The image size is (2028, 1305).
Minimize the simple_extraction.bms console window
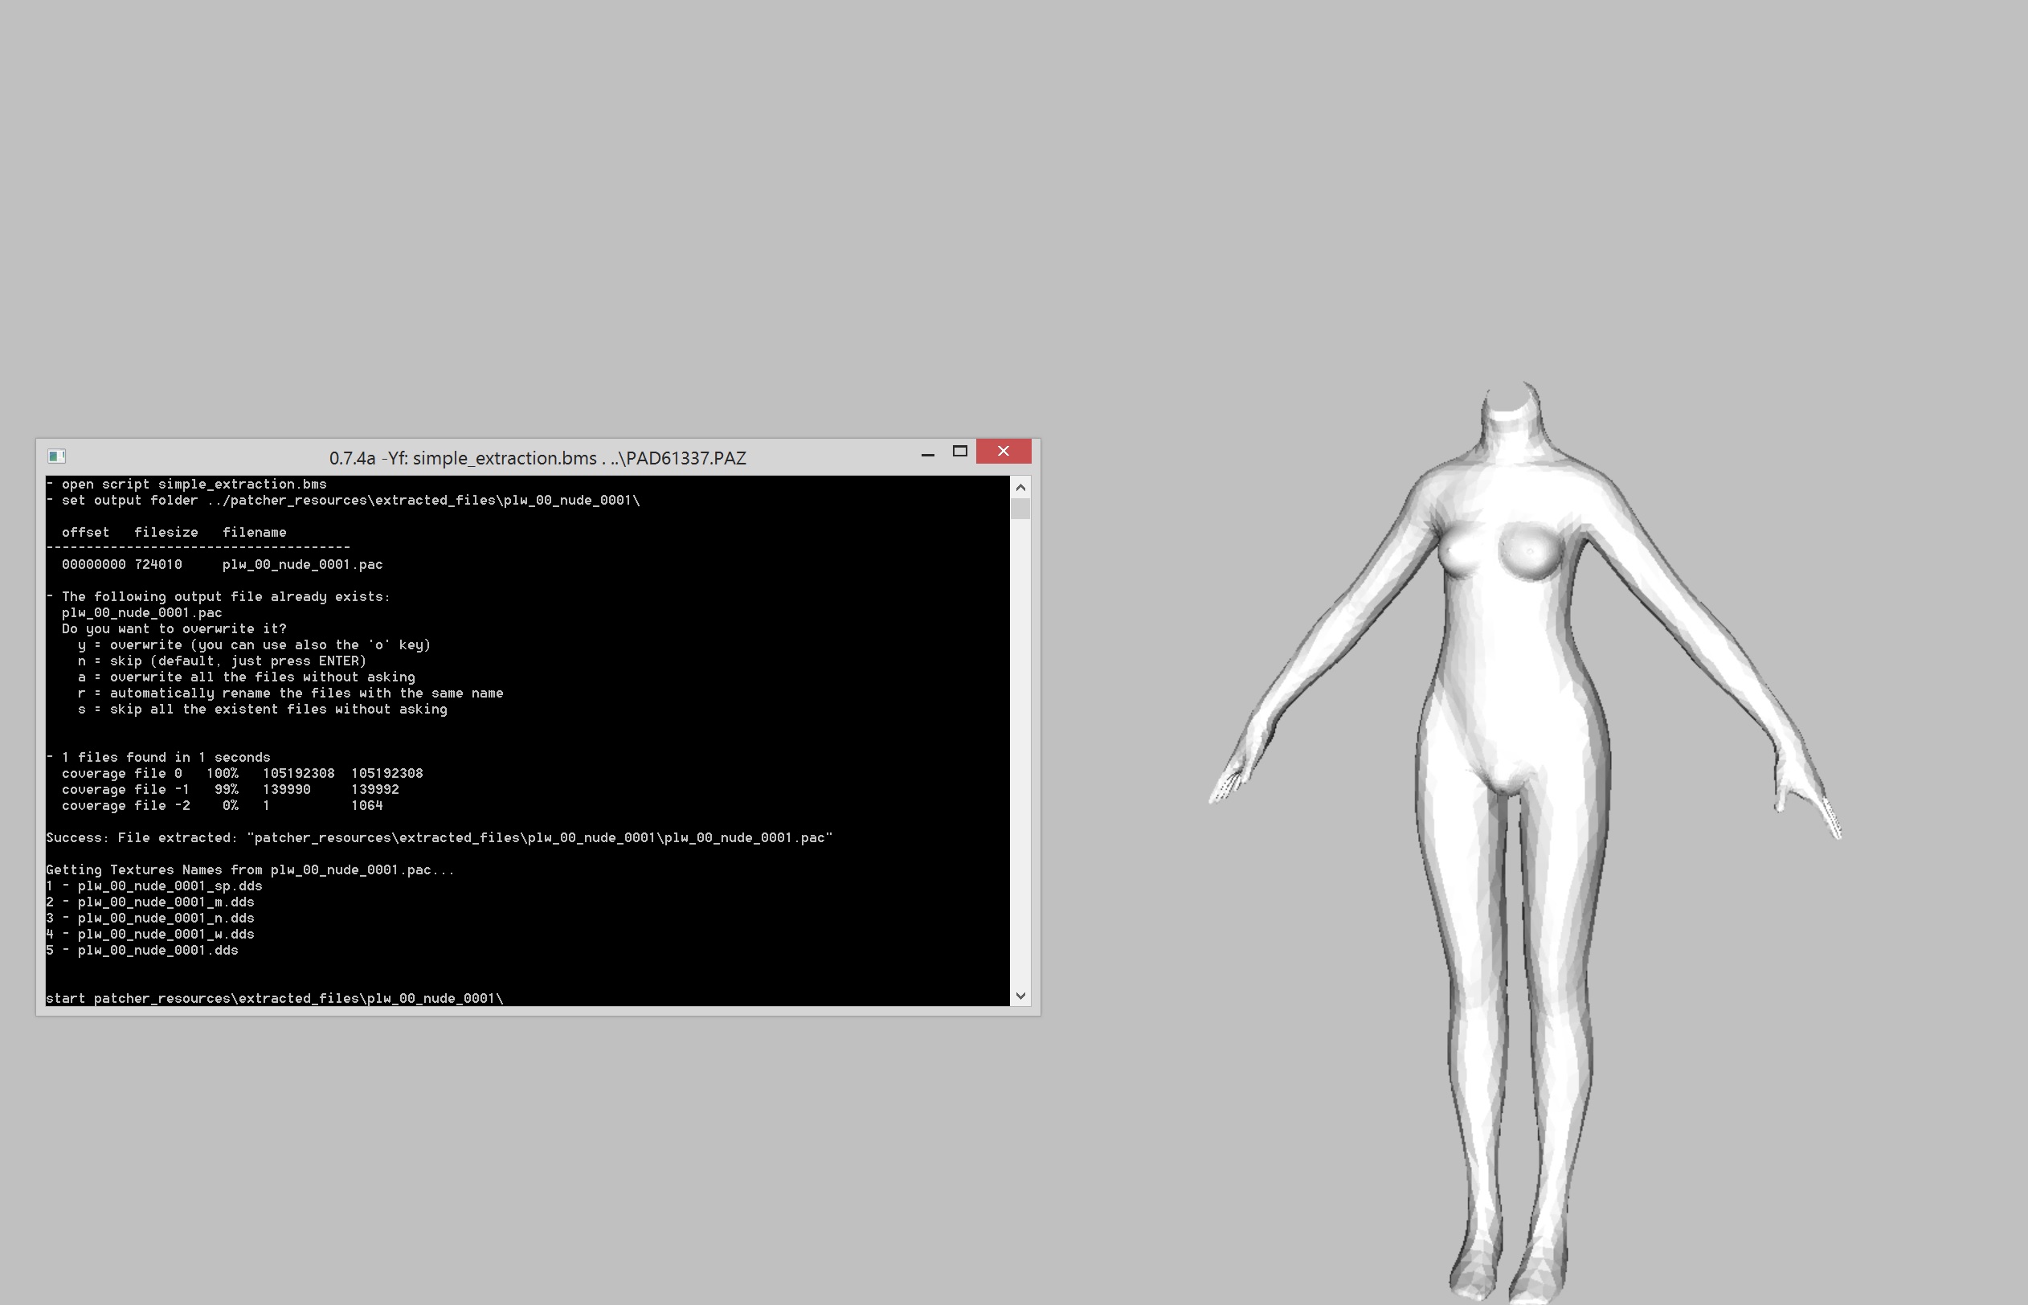click(x=927, y=453)
